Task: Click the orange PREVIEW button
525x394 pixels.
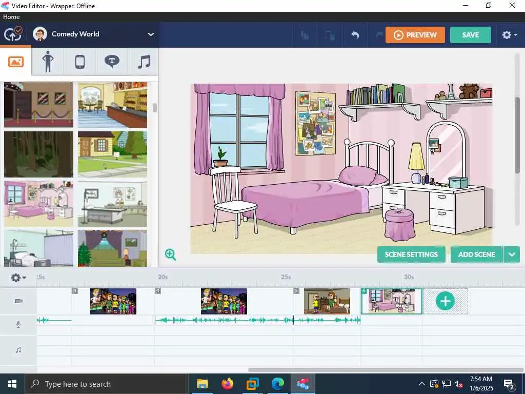Action: 415,35
